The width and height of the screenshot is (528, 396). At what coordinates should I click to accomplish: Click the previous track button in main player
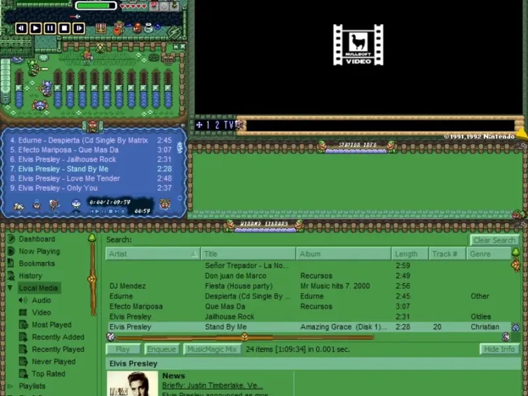21,28
